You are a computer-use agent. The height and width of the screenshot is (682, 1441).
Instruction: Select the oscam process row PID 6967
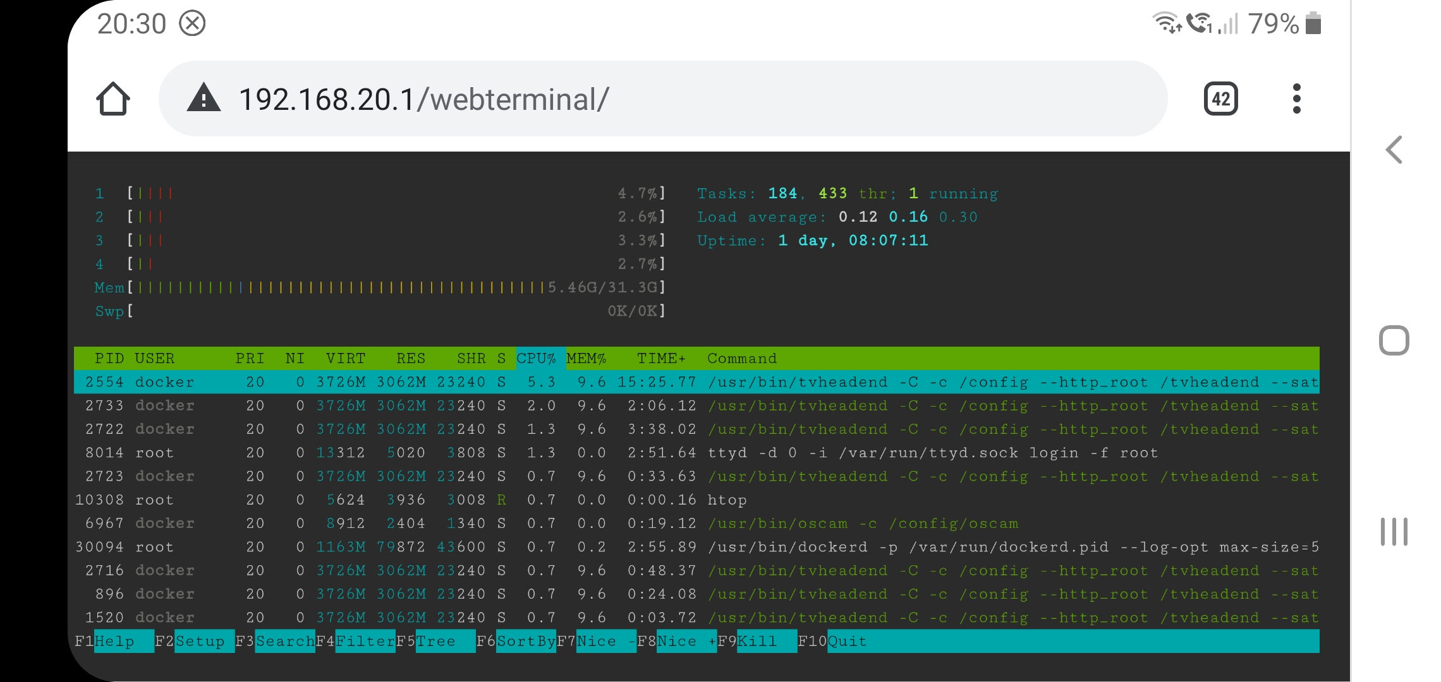[696, 523]
